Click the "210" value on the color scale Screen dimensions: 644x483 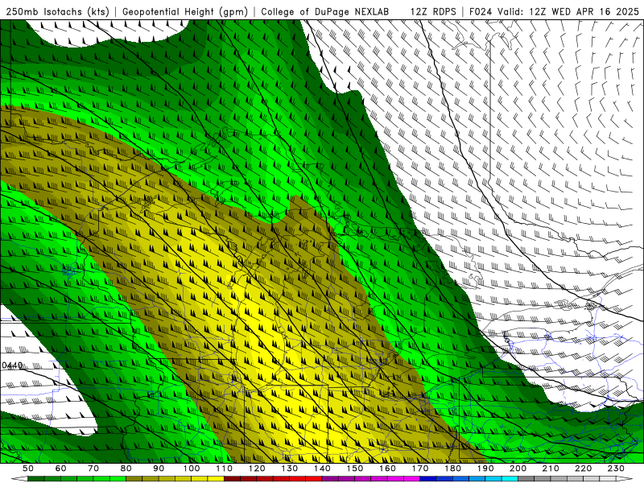[551, 469]
